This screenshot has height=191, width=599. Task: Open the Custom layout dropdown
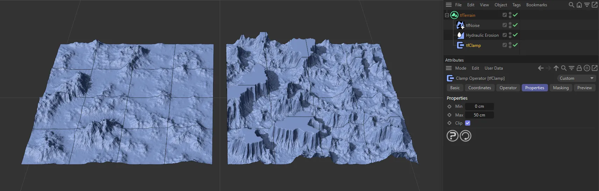576,78
